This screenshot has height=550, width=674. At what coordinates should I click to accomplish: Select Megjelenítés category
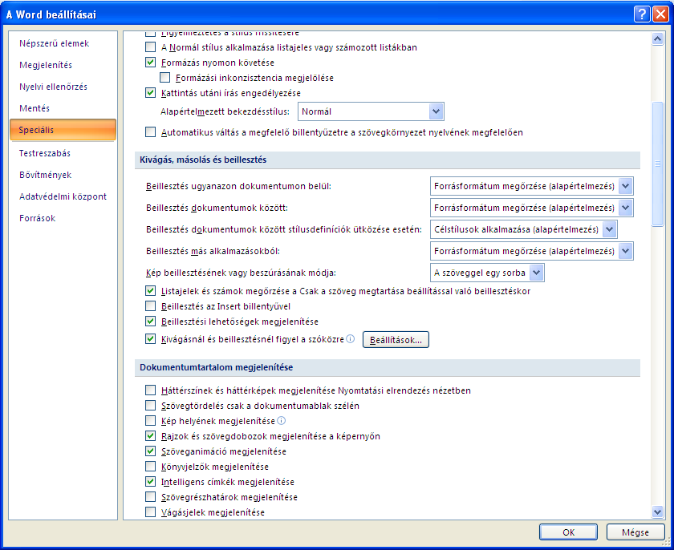[63, 65]
